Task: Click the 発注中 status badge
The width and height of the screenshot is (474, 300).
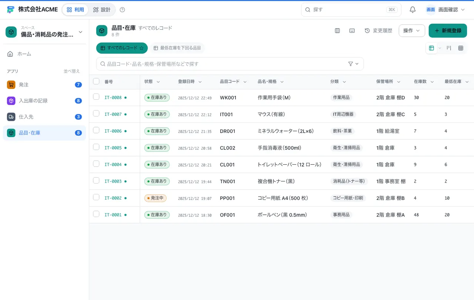Action: point(156,198)
